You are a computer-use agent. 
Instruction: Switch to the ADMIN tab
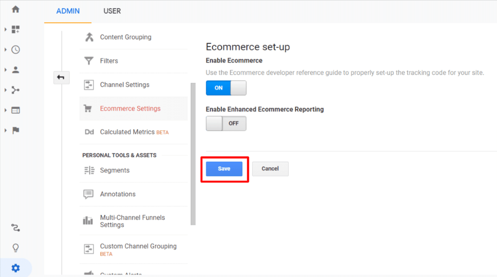click(68, 12)
